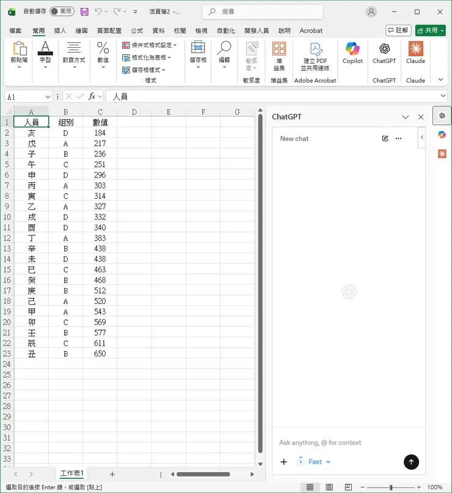Screen dimensions: 452x493
Task: Select column C header
Action: click(100, 112)
